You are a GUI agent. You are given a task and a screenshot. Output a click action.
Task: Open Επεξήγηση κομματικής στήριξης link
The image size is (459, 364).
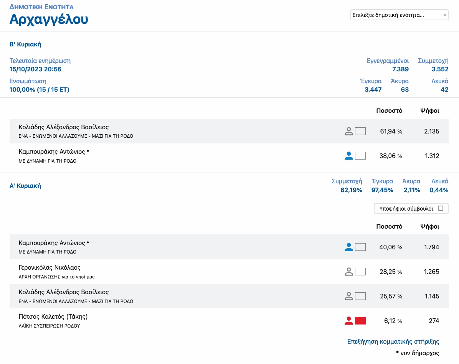tap(393, 341)
